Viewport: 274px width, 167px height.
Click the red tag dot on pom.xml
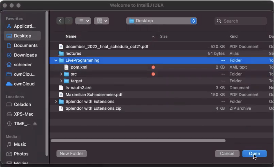153,67
